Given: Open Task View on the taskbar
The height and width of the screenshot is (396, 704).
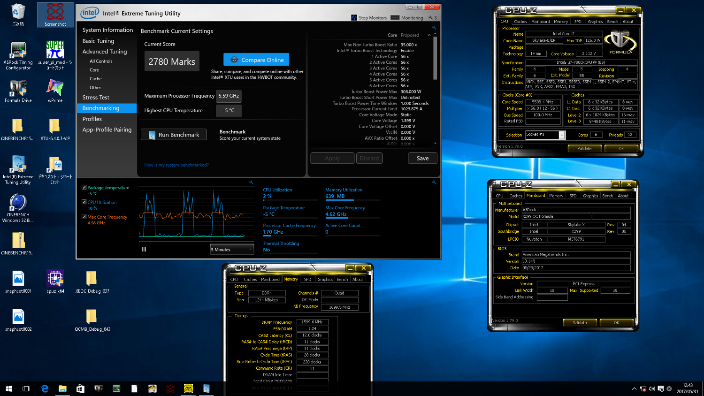Looking at the screenshot, I should click(x=26, y=388).
